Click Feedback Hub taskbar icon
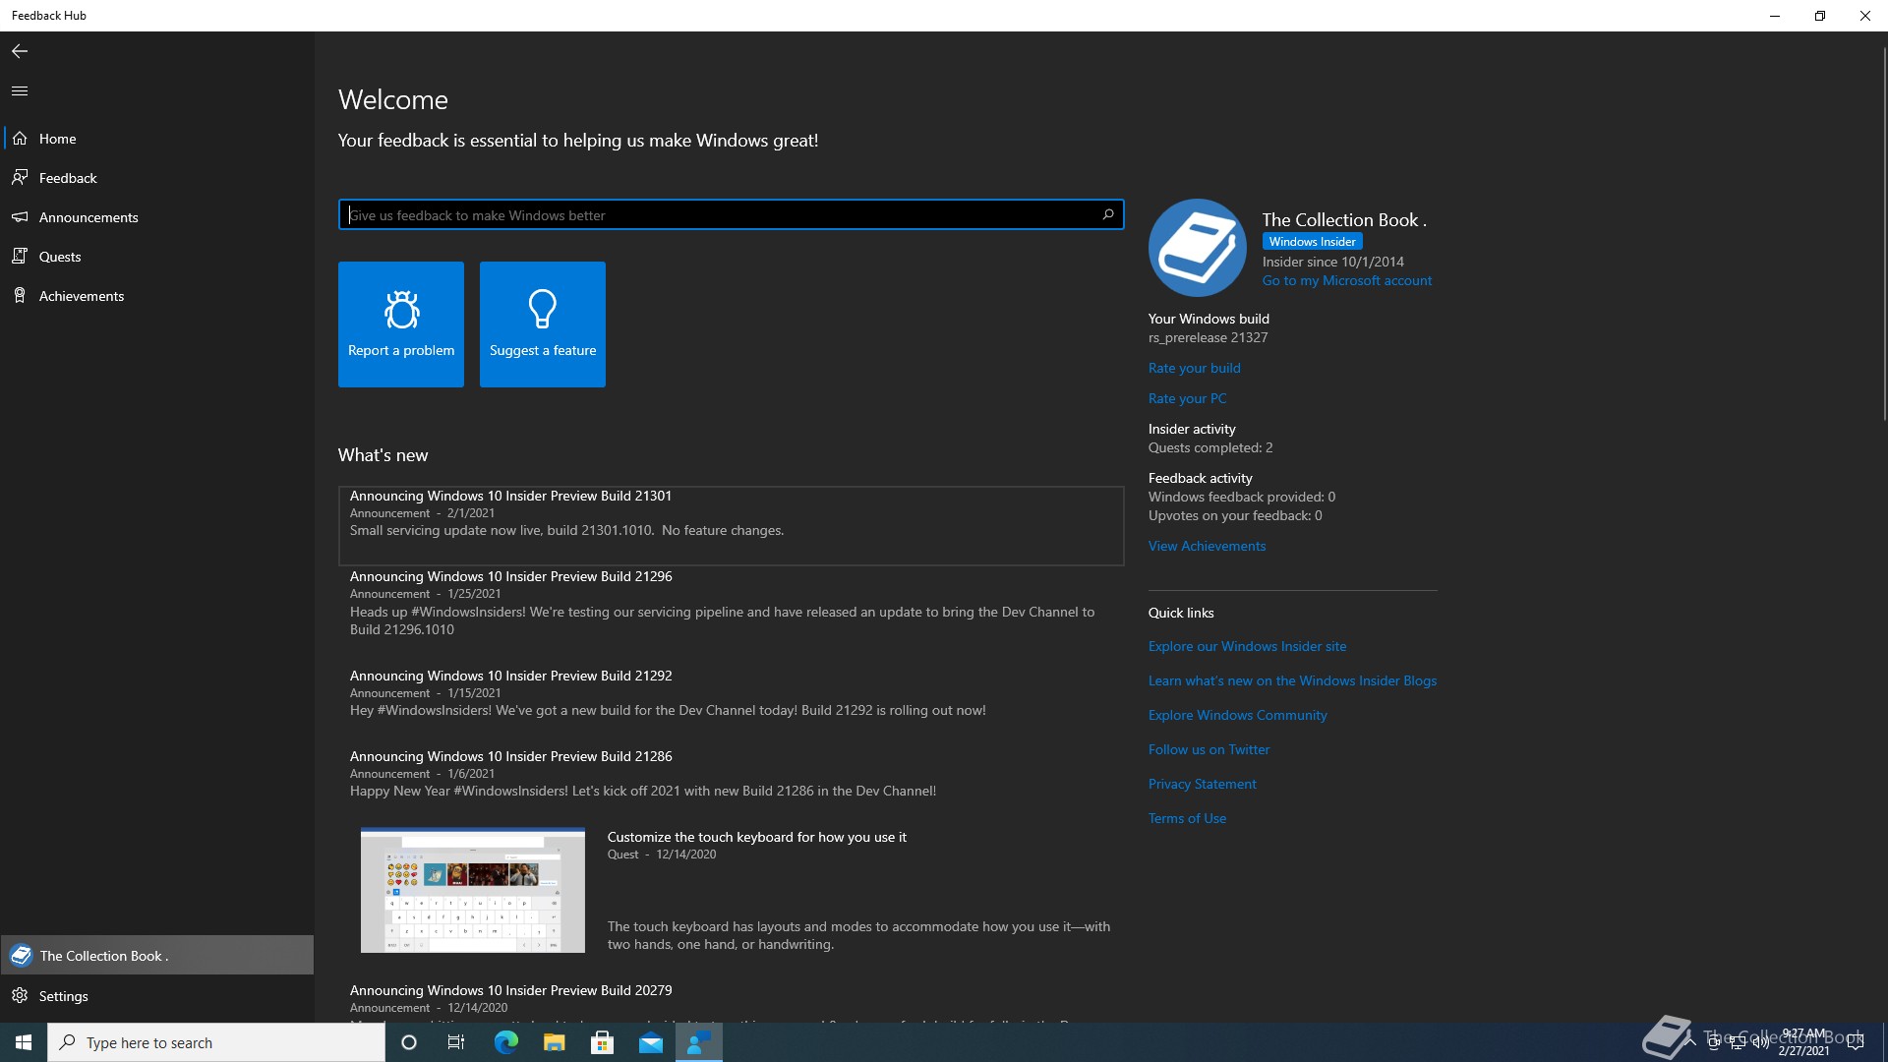The width and height of the screenshot is (1888, 1062). click(x=699, y=1042)
